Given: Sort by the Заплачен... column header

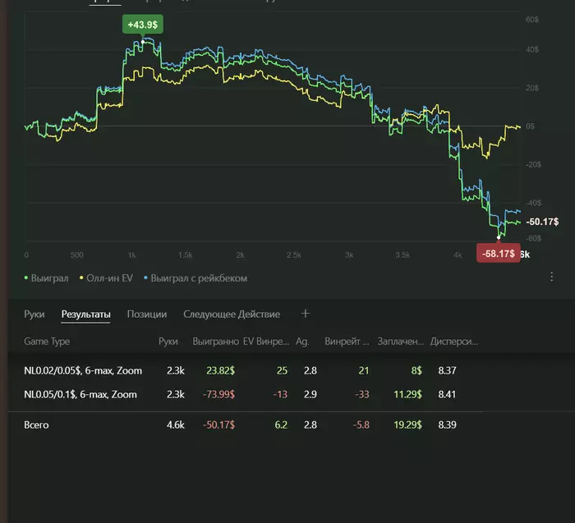Looking at the screenshot, I should (401, 342).
